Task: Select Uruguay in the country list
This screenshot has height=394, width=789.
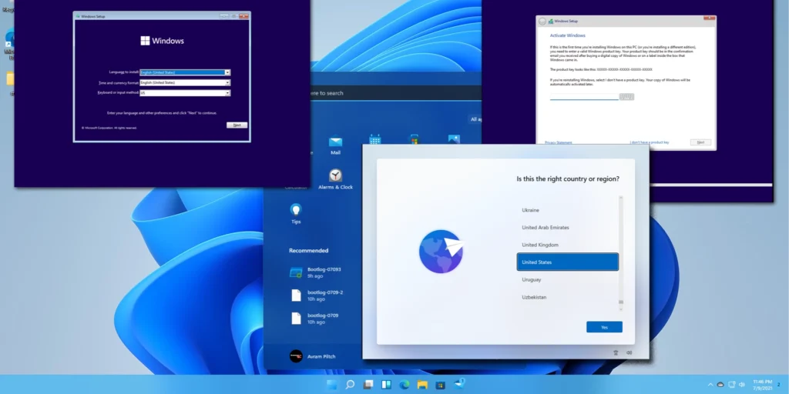Action: pos(567,279)
